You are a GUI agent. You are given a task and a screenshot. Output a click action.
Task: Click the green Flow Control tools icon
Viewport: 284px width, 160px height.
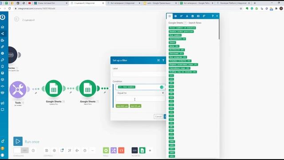[x=106, y=150]
